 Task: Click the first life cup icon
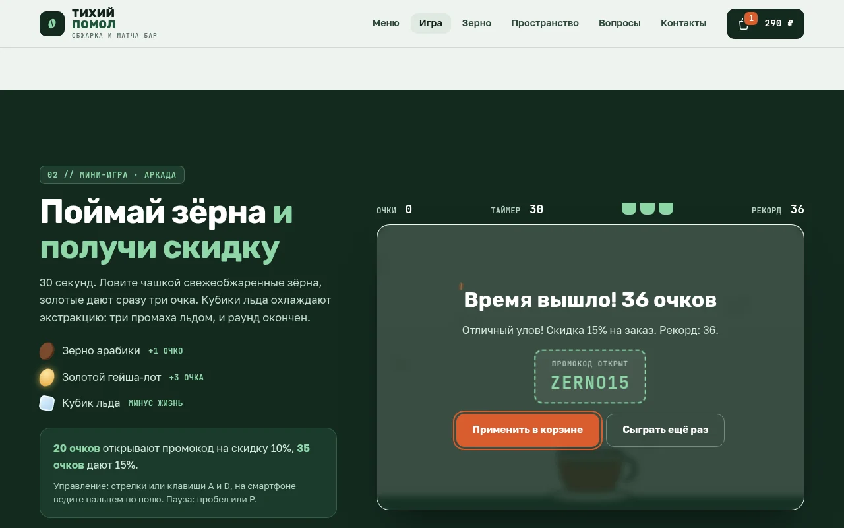[629, 209]
